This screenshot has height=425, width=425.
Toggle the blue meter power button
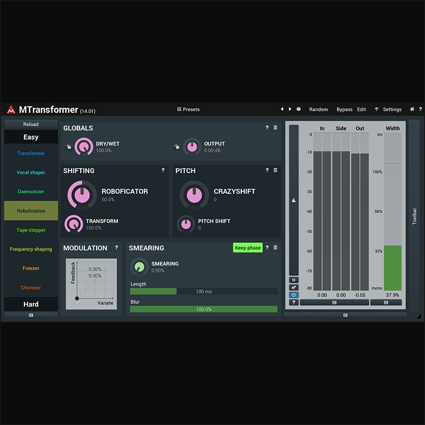coord(294,295)
